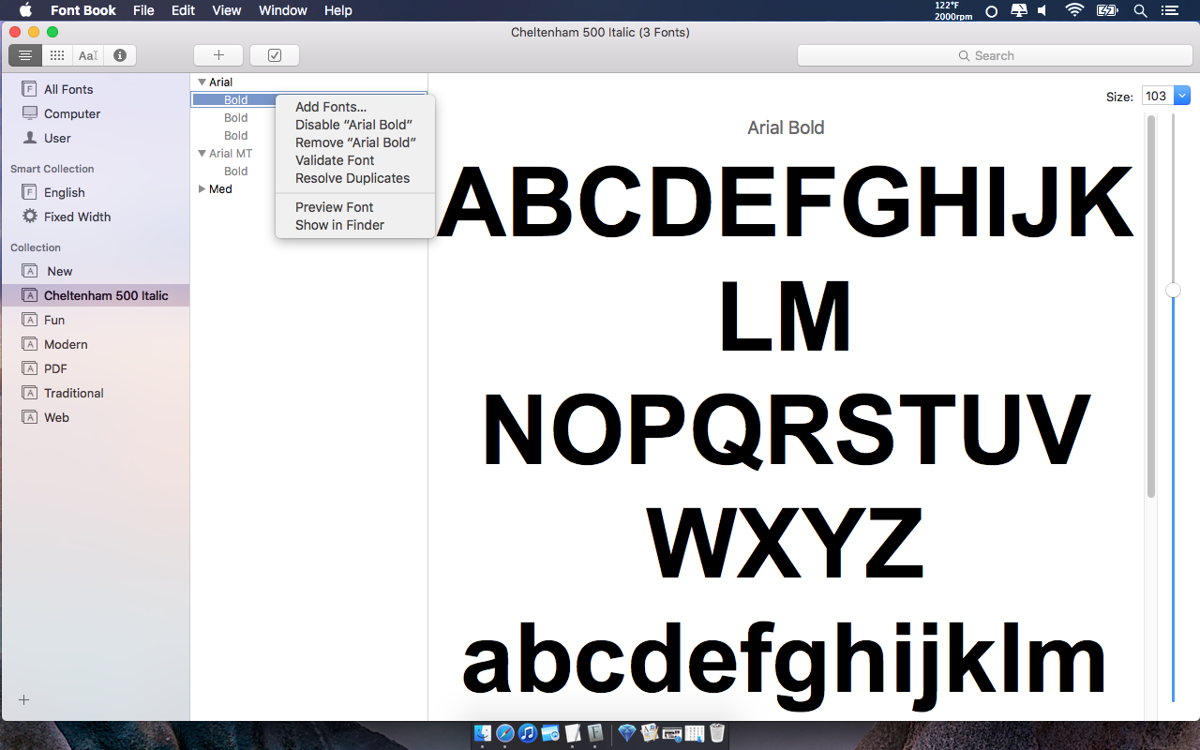Click the font size slider handle
This screenshot has height=750, width=1200.
1173,291
